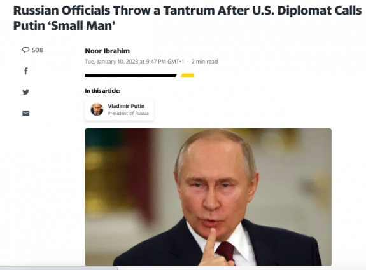Viewport: 366px width, 270px height.
Task: Click the 'Vladimir Putin' name text in card
Action: pos(126,106)
